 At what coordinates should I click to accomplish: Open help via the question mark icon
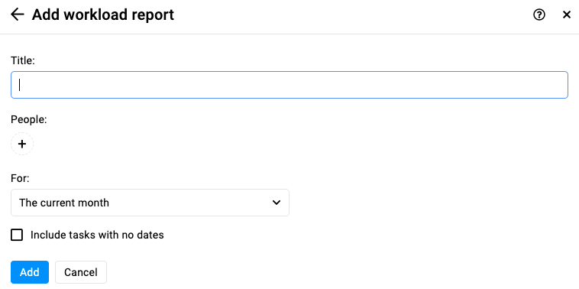(x=539, y=15)
